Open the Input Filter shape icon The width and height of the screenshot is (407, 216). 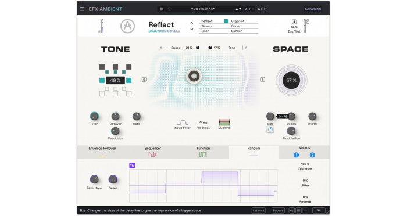click(x=182, y=122)
